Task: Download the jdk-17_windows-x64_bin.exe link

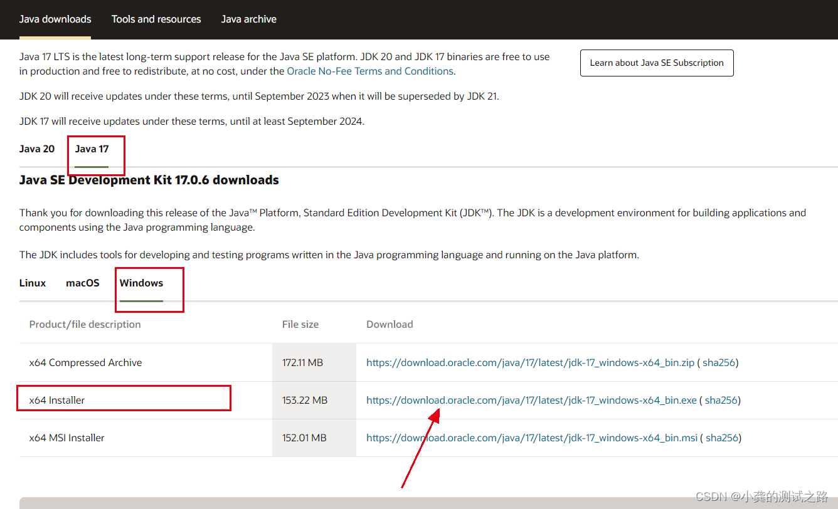Action: (x=532, y=400)
